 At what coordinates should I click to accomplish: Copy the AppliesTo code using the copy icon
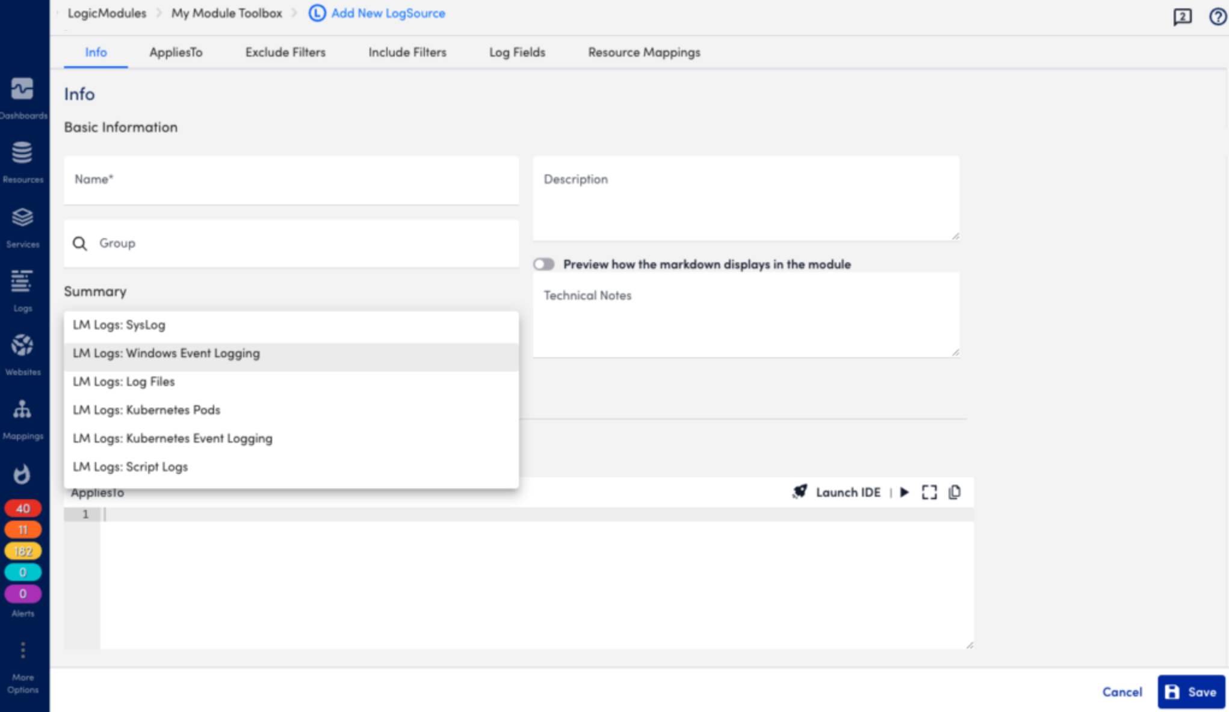(x=954, y=492)
